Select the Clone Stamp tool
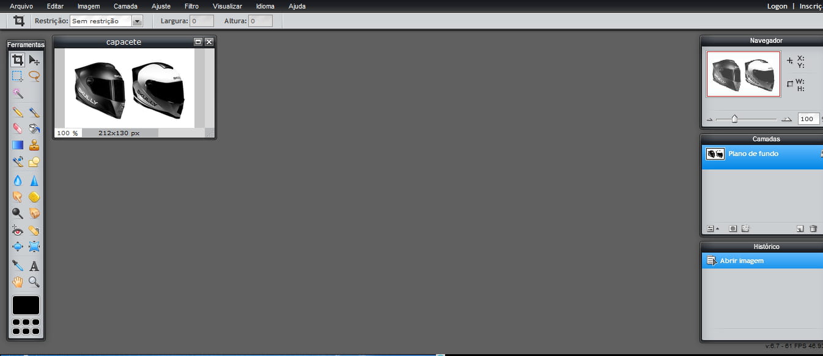823x356 pixels. (x=34, y=146)
